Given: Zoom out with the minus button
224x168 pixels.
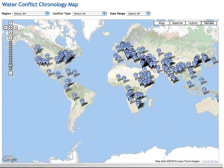Looking at the screenshot, I should pyautogui.click(x=10, y=73).
